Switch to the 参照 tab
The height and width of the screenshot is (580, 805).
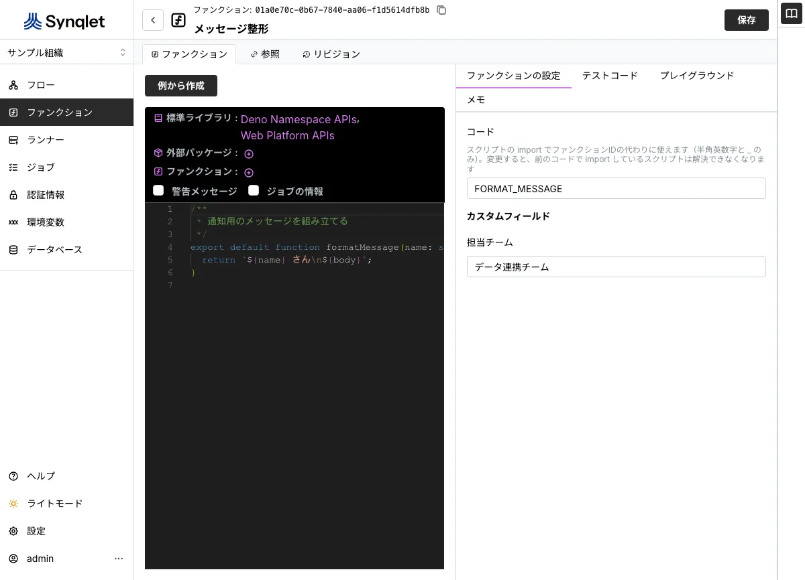coord(265,54)
